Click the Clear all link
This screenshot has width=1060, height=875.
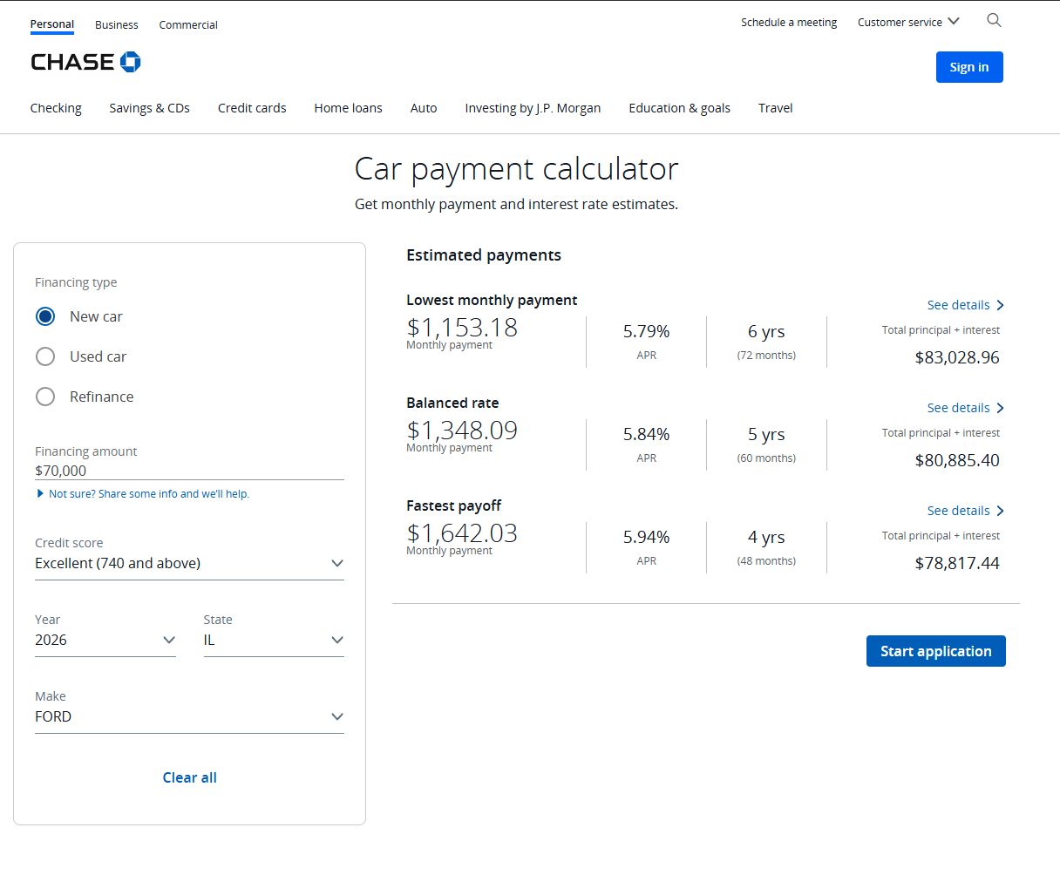(x=189, y=777)
